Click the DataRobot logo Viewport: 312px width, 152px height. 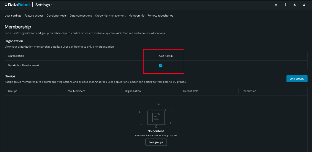pyautogui.click(x=17, y=5)
